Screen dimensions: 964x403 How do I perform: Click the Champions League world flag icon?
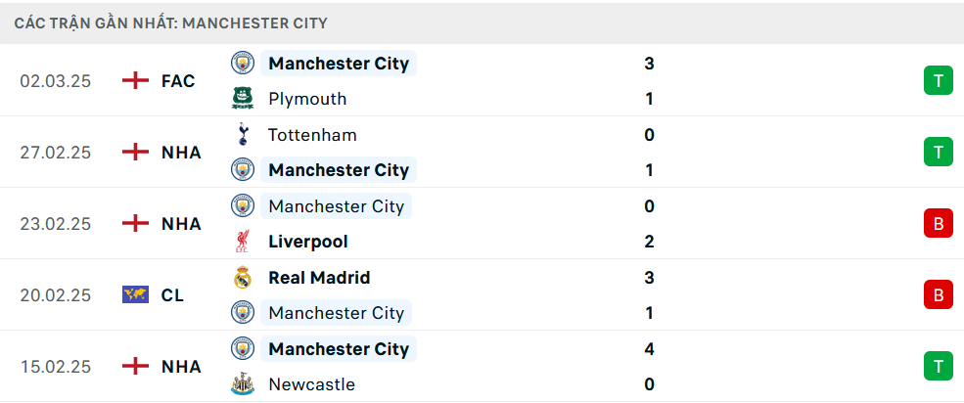click(135, 294)
